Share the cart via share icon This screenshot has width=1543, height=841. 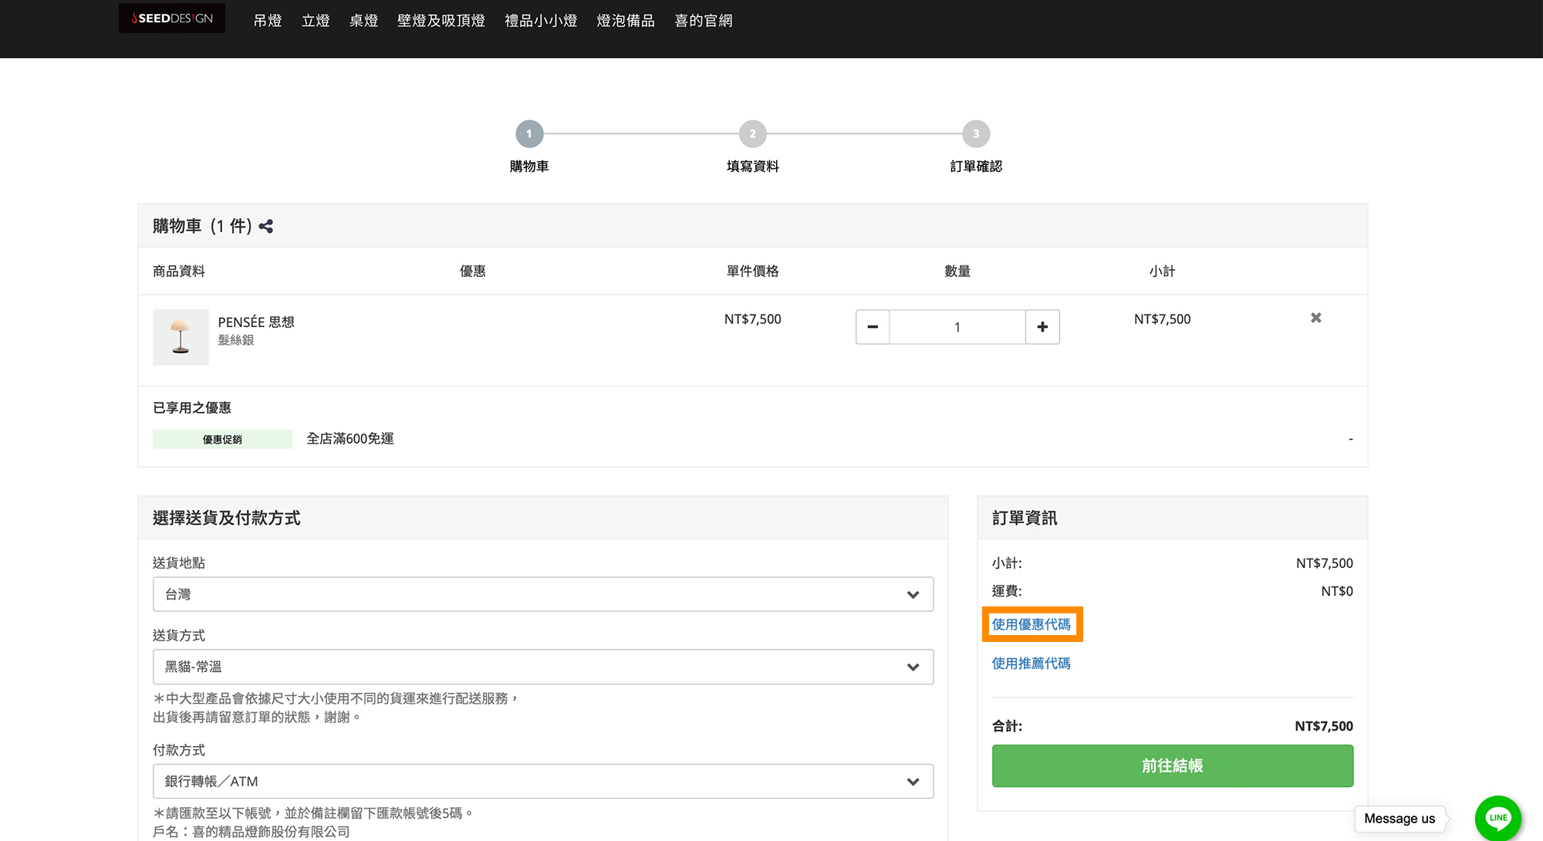[x=266, y=226]
